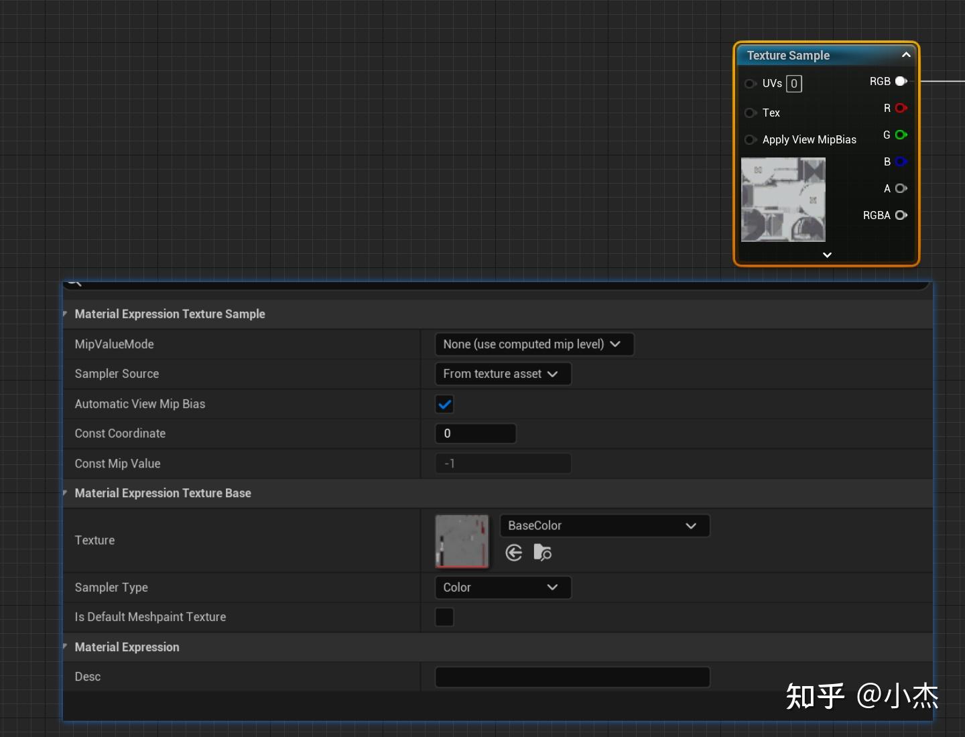Click the BaseColor texture thumbnail in details

462,541
